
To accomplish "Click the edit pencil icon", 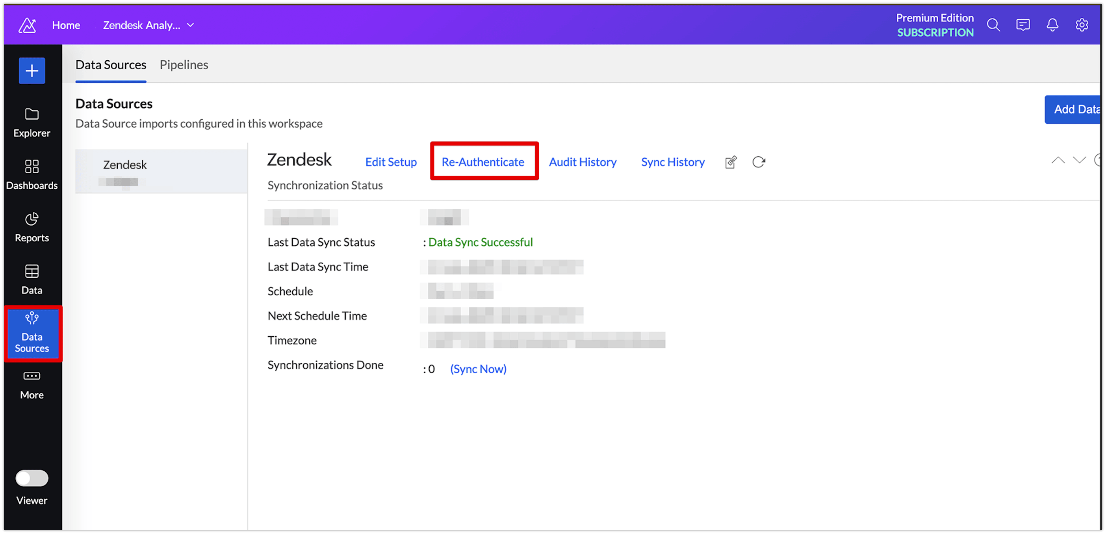I will click(731, 162).
